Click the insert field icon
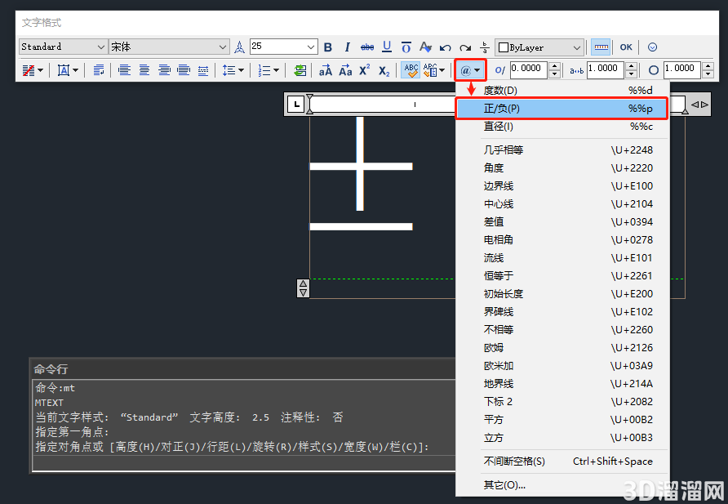Viewport: 728px width, 504px height. (300, 70)
